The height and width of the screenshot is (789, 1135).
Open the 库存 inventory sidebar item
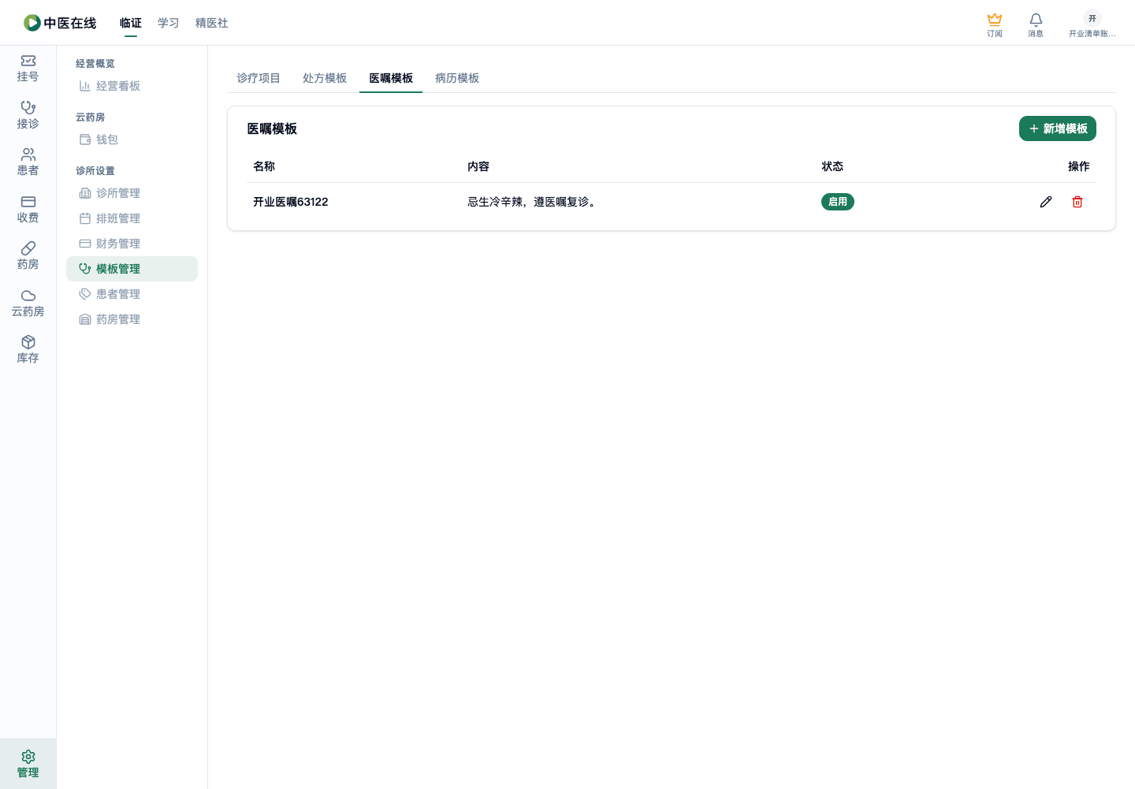[x=28, y=350]
